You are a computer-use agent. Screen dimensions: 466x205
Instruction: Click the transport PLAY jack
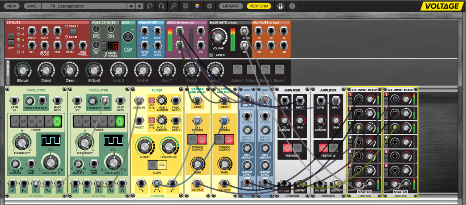tap(145, 31)
